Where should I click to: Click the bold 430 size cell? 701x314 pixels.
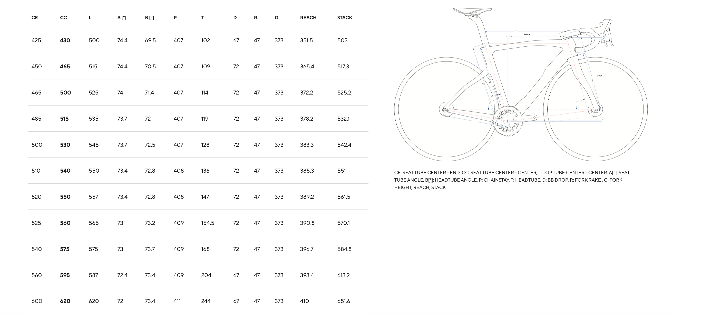[65, 40]
